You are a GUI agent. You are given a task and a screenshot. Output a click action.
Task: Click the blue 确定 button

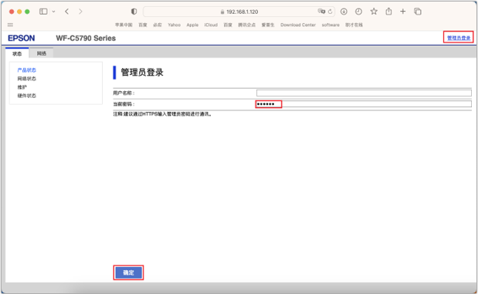point(128,272)
